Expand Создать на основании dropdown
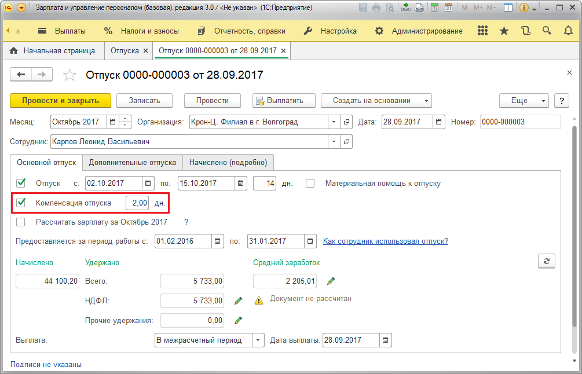The image size is (582, 374). tap(376, 101)
